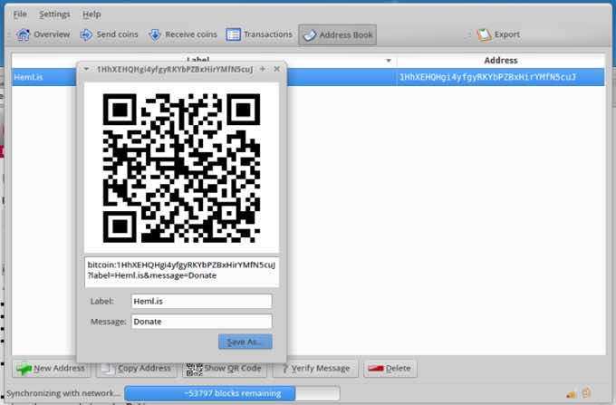Image resolution: width=616 pixels, height=405 pixels.
Task: Click the Message input field containing Donate
Action: pos(201,322)
